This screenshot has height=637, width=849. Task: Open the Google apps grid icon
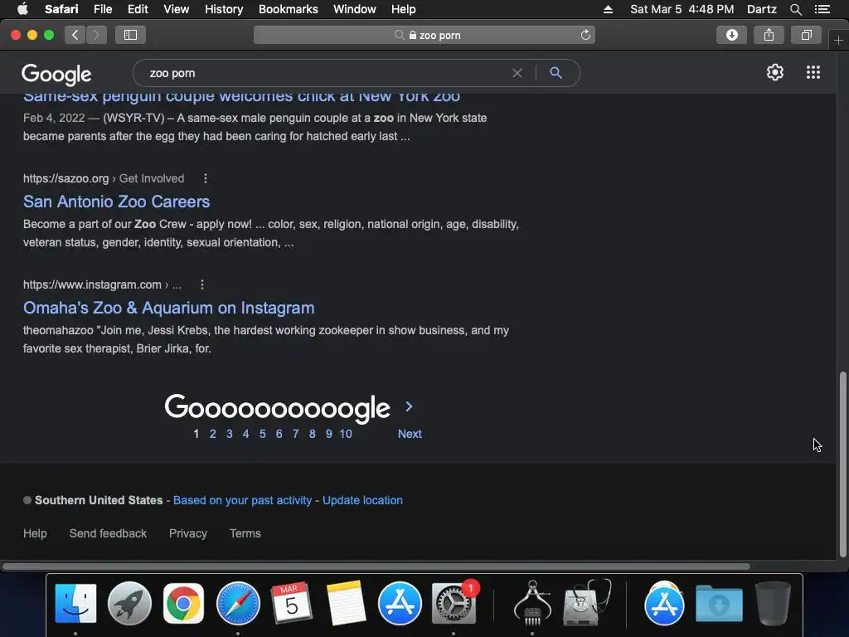click(813, 73)
